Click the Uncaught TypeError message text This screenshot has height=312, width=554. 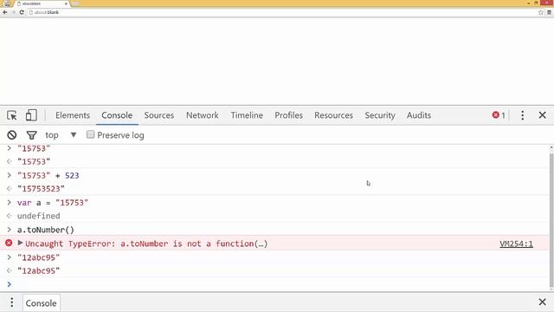tap(146, 244)
